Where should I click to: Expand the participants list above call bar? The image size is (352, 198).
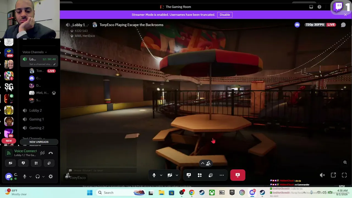tap(206, 163)
